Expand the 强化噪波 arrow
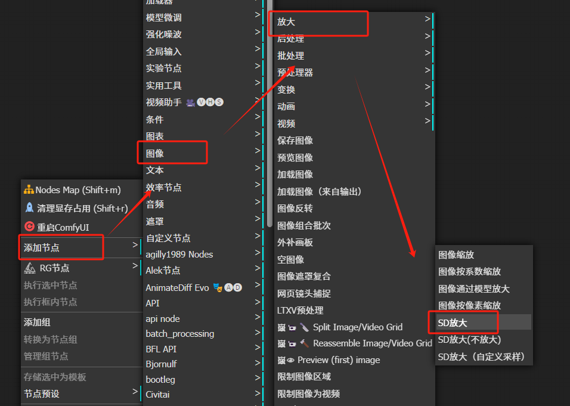Image resolution: width=570 pixels, height=406 pixels. [258, 32]
